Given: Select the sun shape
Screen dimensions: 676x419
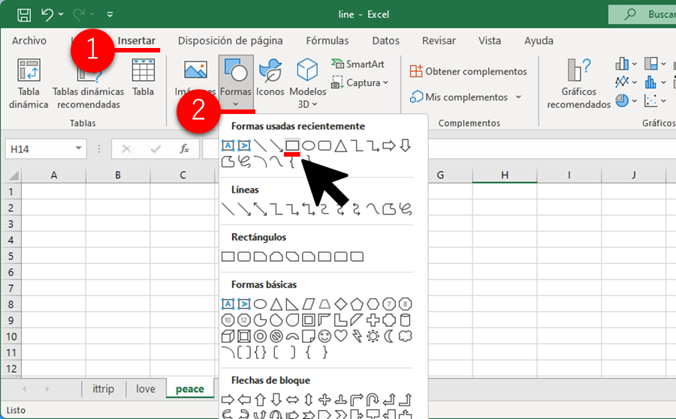Looking at the screenshot, I should (x=373, y=336).
